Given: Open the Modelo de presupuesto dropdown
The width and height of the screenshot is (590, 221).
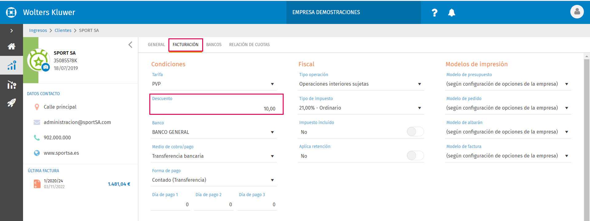Looking at the screenshot, I should (508, 84).
